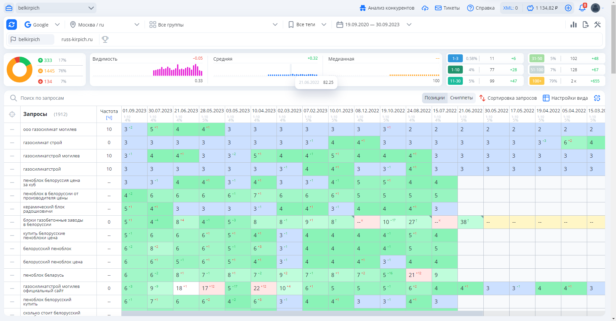Click the cloud sync icon
Viewport: 616px width, 321px height.
pos(425,8)
